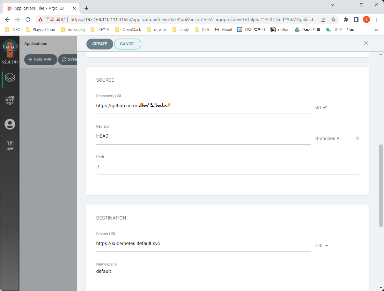
Task: Open the CKA bookmark folder
Action: [x=202, y=30]
